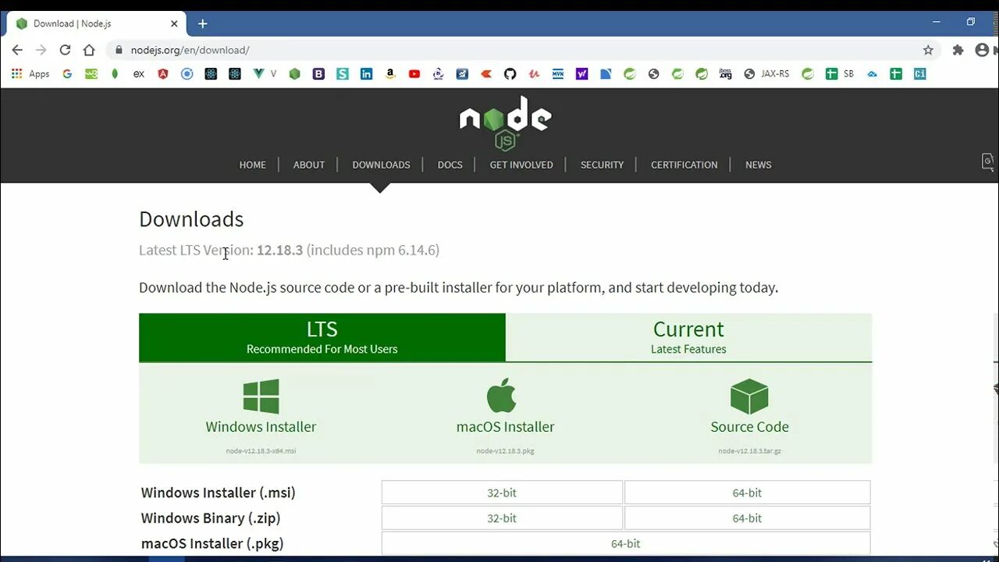
Task: Open the HOME nav item
Action: 253,165
